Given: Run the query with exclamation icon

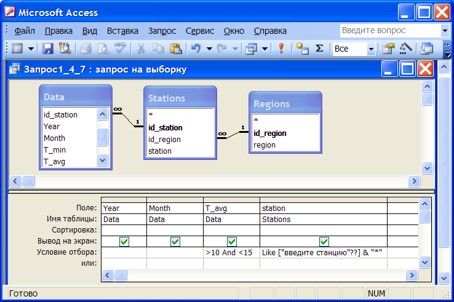Looking at the screenshot, I should 281,49.
